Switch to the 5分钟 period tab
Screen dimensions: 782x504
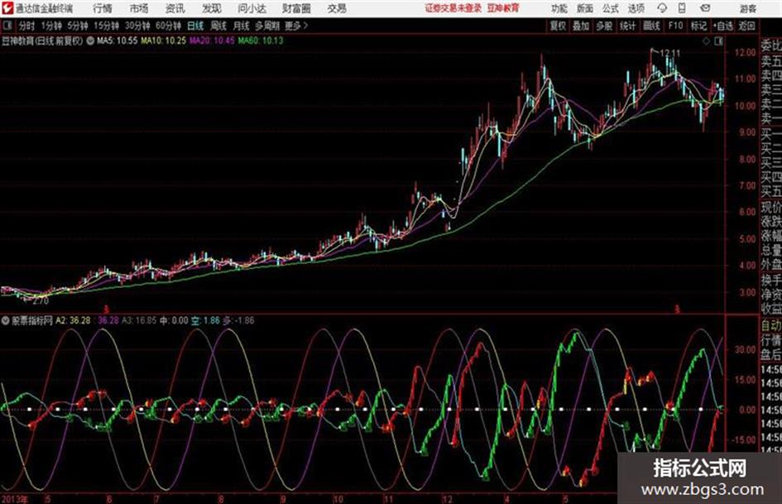pos(77,26)
